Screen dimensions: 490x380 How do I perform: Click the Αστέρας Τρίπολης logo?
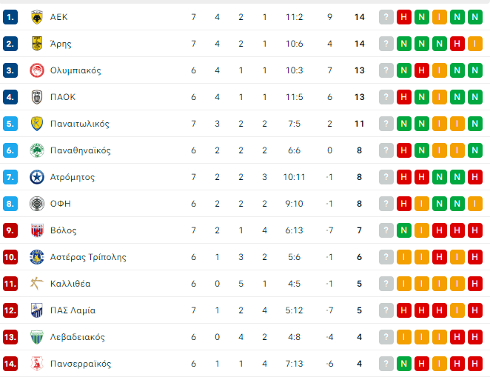click(36, 257)
